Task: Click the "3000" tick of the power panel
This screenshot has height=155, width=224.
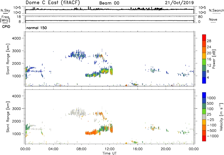Action: [17, 51]
